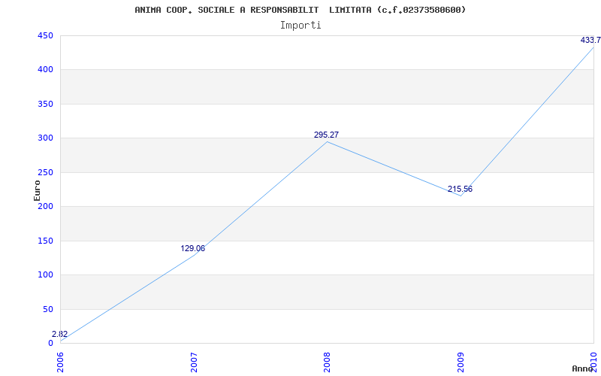Click the 2007 x-axis year label

pyautogui.click(x=194, y=362)
